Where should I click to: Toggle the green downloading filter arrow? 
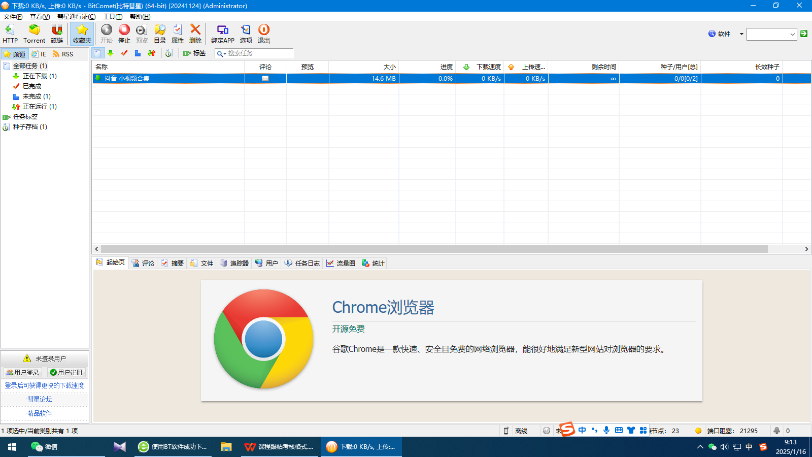111,53
